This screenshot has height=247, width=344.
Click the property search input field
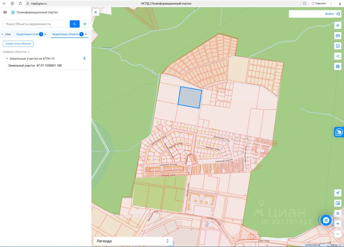point(35,24)
